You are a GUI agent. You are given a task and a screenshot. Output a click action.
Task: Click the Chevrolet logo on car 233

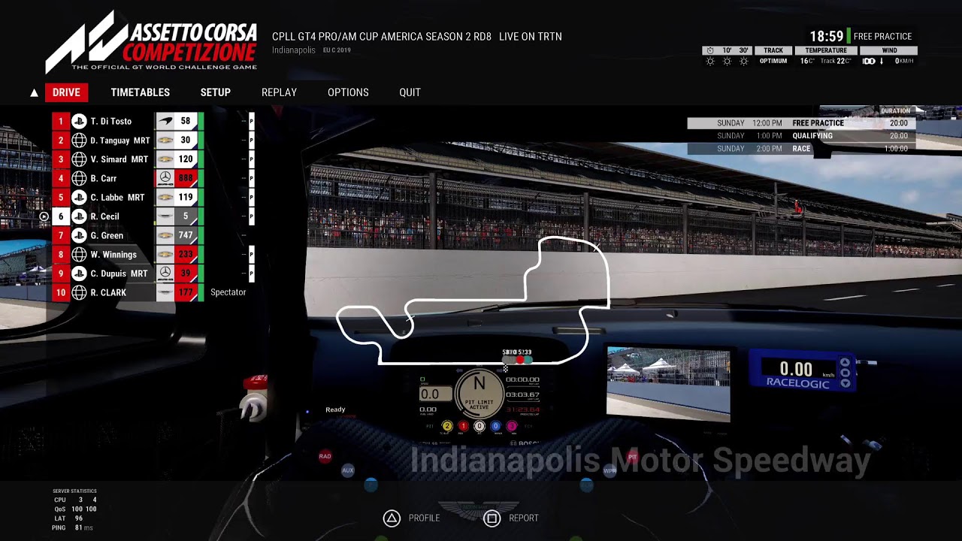(x=165, y=255)
